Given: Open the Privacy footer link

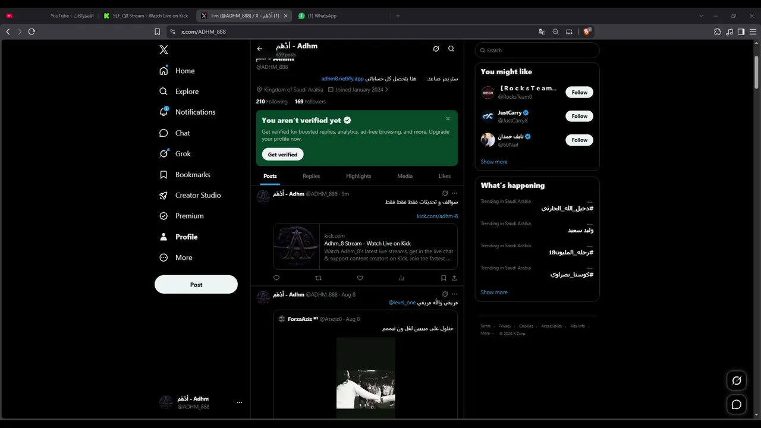Looking at the screenshot, I should point(505,326).
